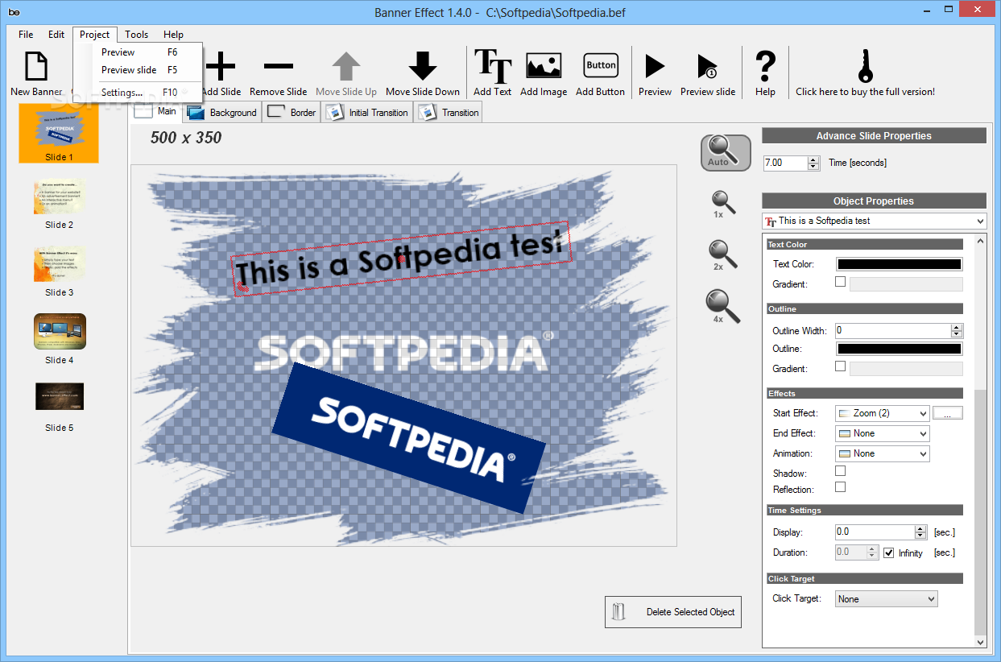Choose Preview F6 from Project menu
Viewport: 1001px width, 662px height.
pyautogui.click(x=139, y=52)
